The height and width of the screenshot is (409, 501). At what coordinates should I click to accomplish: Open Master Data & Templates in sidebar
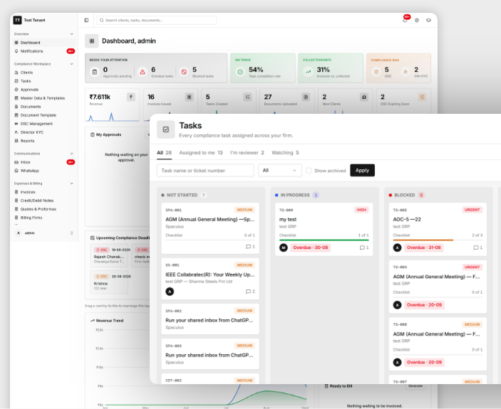(x=44, y=98)
